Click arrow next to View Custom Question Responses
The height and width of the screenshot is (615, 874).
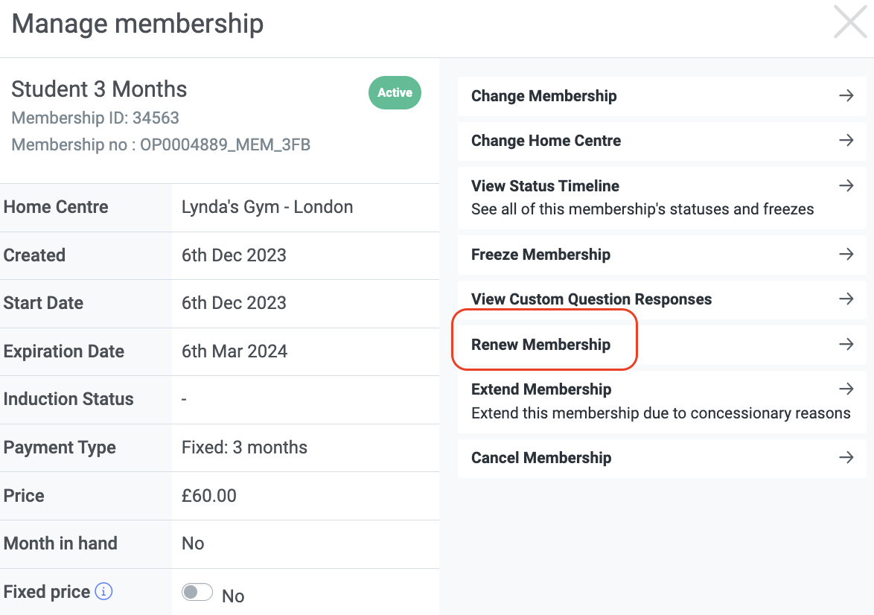pos(846,299)
